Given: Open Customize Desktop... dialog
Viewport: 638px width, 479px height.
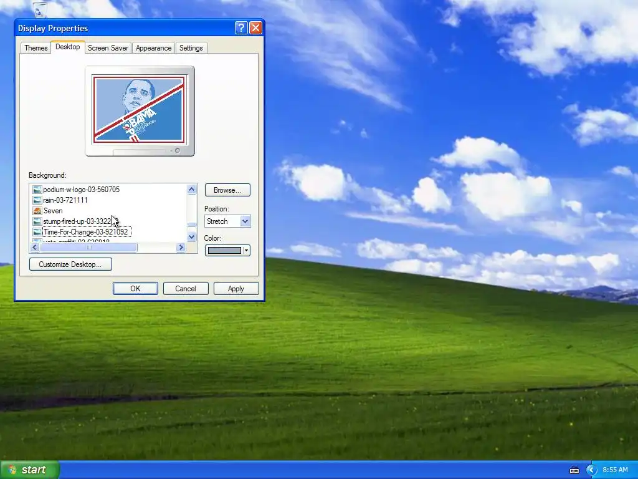Looking at the screenshot, I should click(70, 264).
